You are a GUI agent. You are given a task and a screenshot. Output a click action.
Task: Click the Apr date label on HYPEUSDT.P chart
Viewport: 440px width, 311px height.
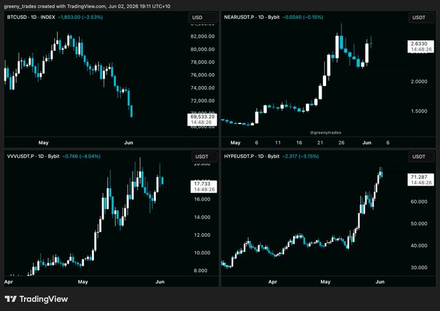point(272,282)
